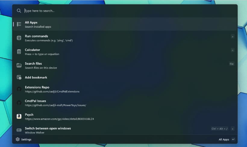Image resolution: width=247 pixels, height=147 pixels.
Task: Click the Window Walker switch icon
Action: (x=19, y=130)
